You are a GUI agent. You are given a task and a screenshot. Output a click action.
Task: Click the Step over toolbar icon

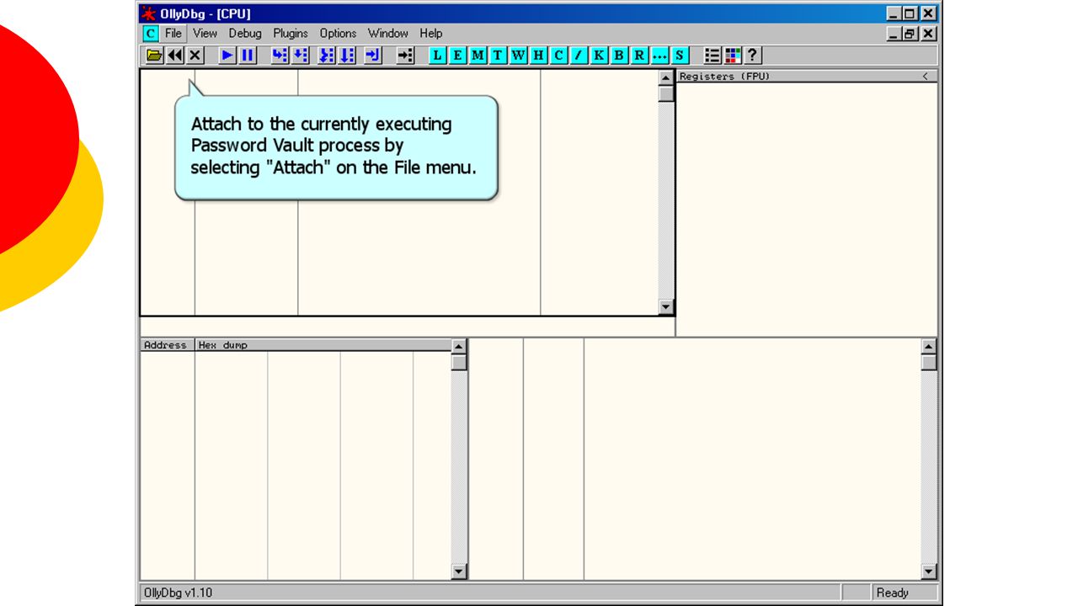click(300, 56)
